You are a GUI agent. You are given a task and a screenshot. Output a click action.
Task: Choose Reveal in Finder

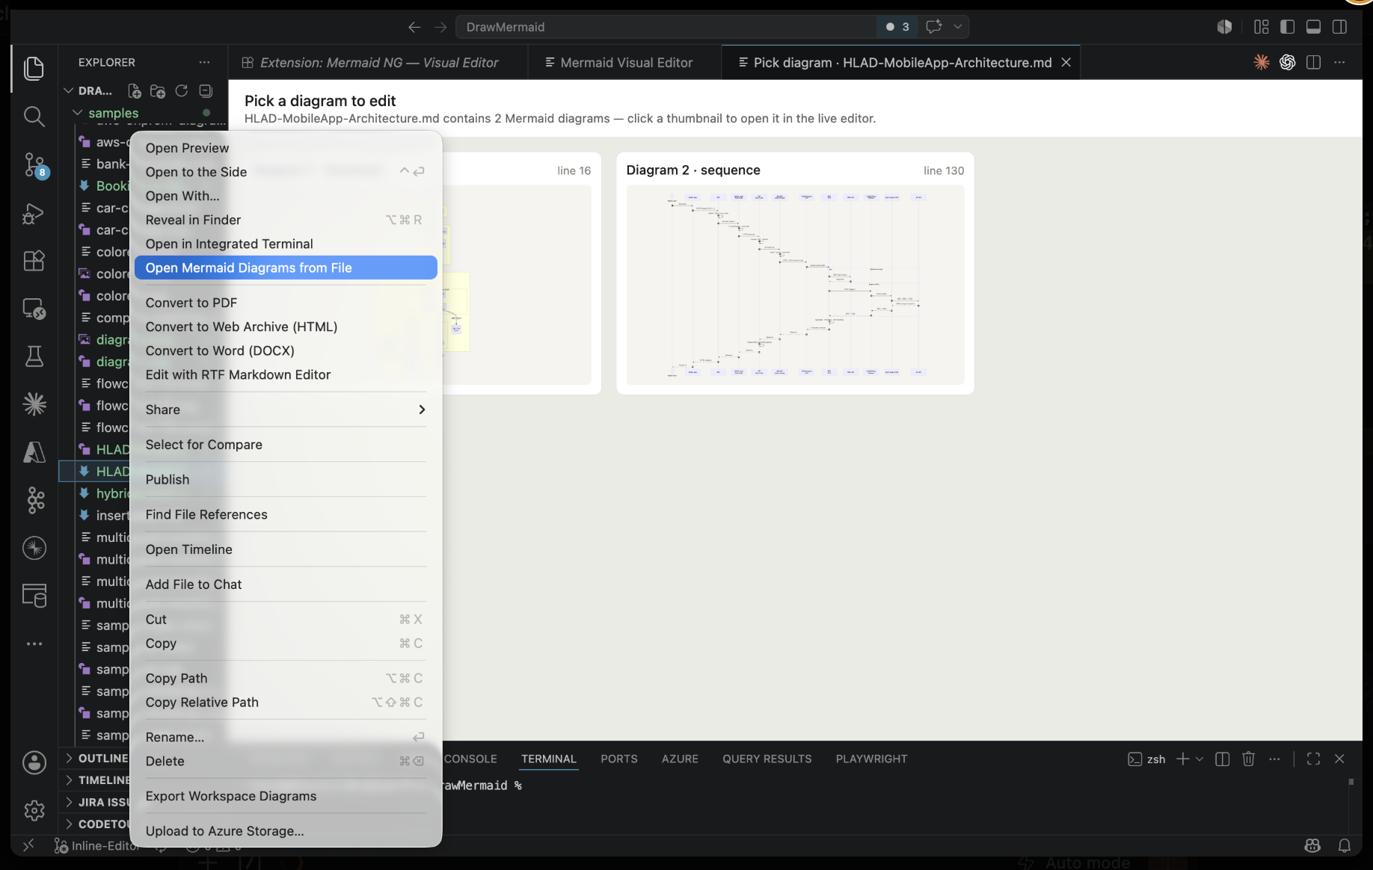tap(286, 220)
